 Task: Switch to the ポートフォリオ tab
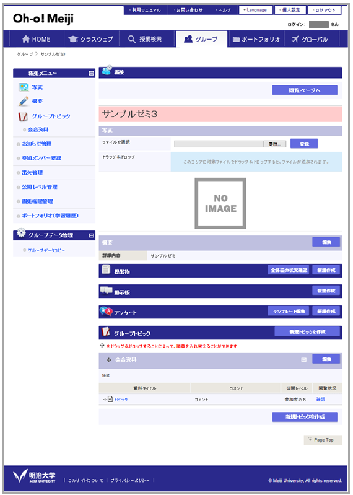(256, 39)
